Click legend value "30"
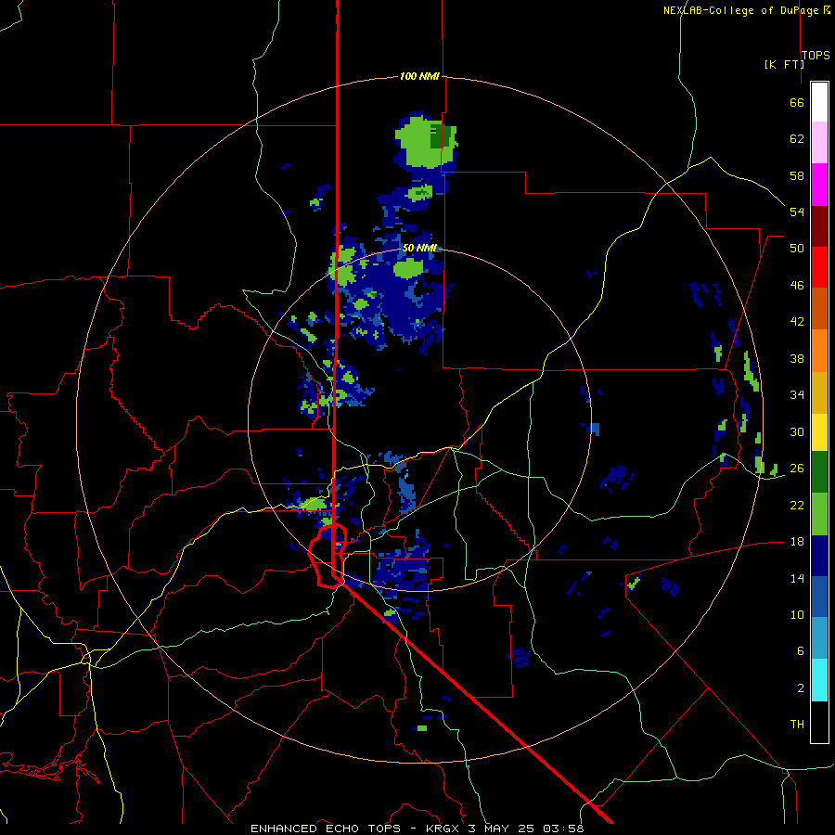Screen dimensions: 835x835 tap(797, 431)
